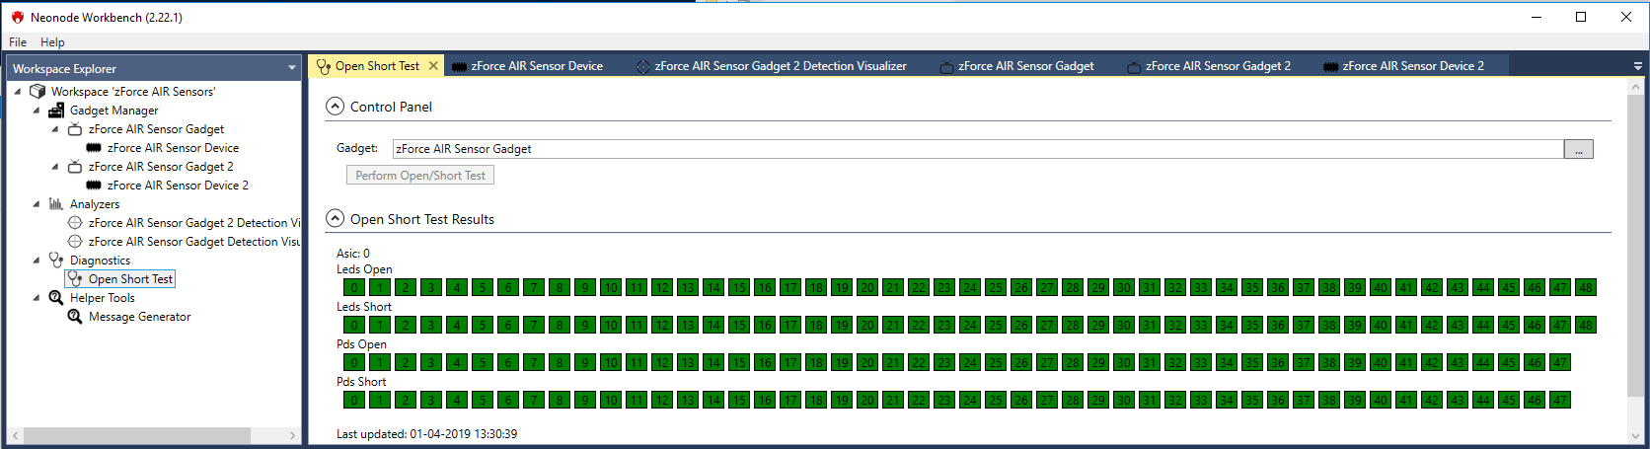Click the Gadget Manager icon in tree

pos(56,111)
